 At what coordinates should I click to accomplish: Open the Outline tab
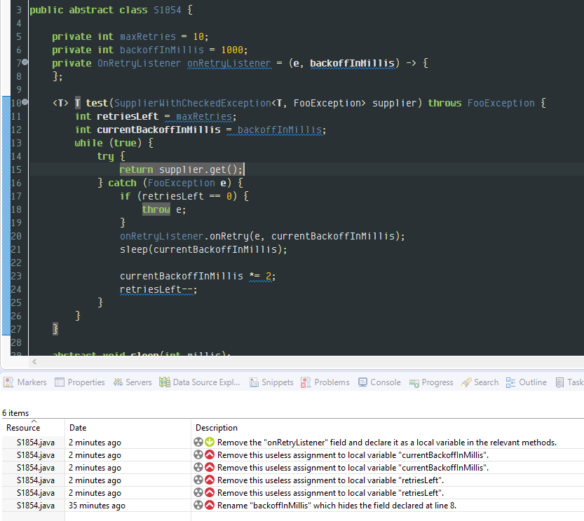coord(527,382)
